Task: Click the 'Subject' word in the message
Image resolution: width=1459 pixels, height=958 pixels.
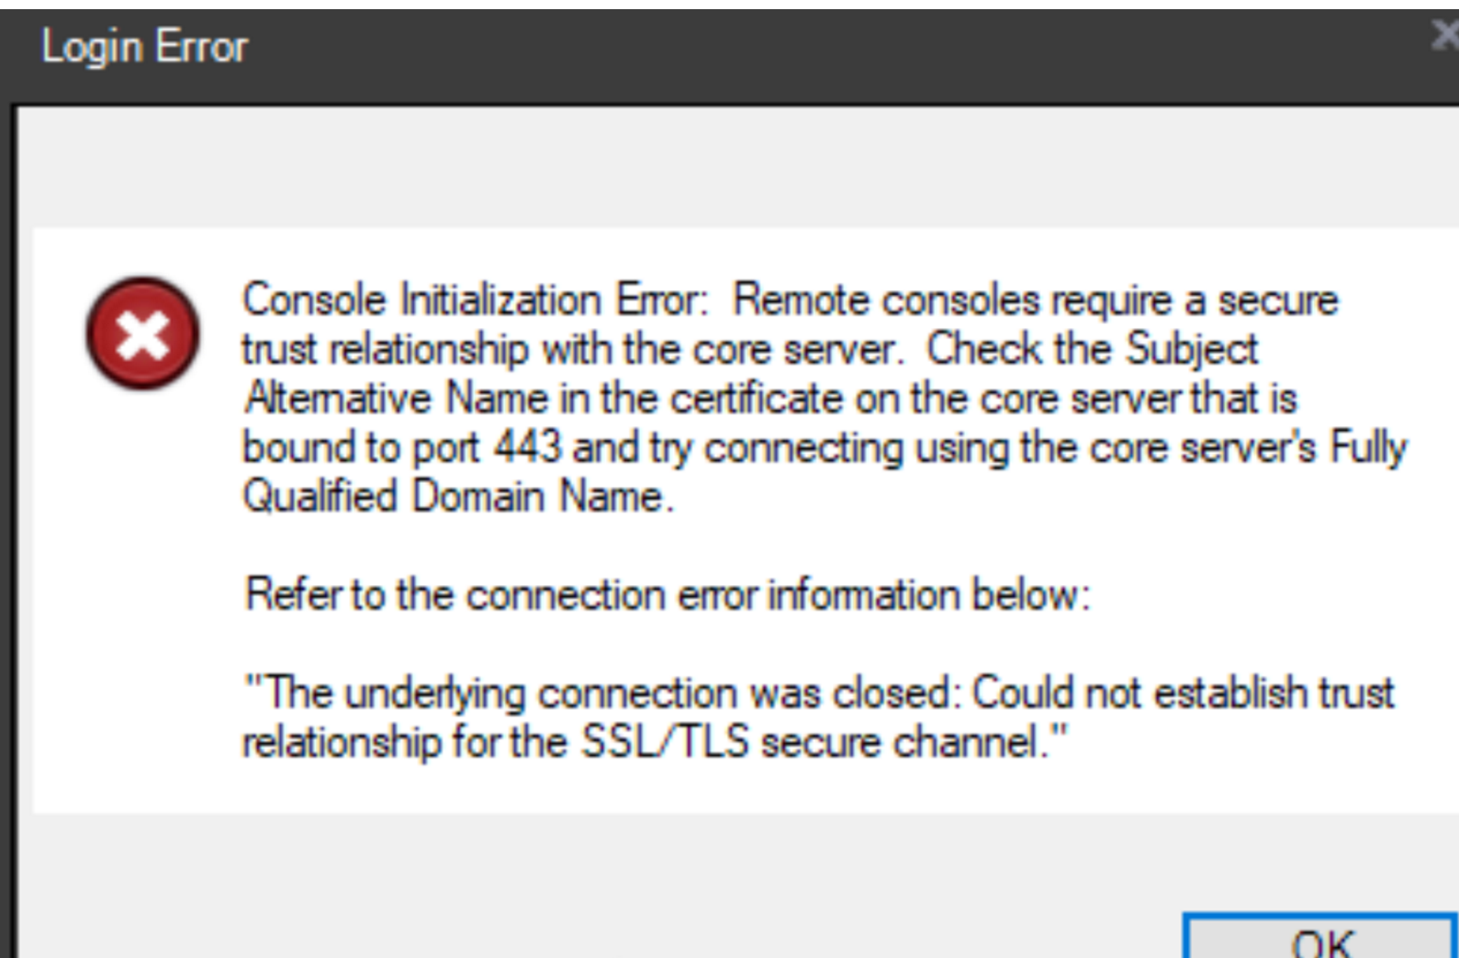Action: pos(1191,349)
